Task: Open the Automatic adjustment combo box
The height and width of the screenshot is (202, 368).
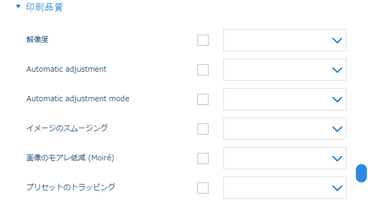Action: click(285, 70)
